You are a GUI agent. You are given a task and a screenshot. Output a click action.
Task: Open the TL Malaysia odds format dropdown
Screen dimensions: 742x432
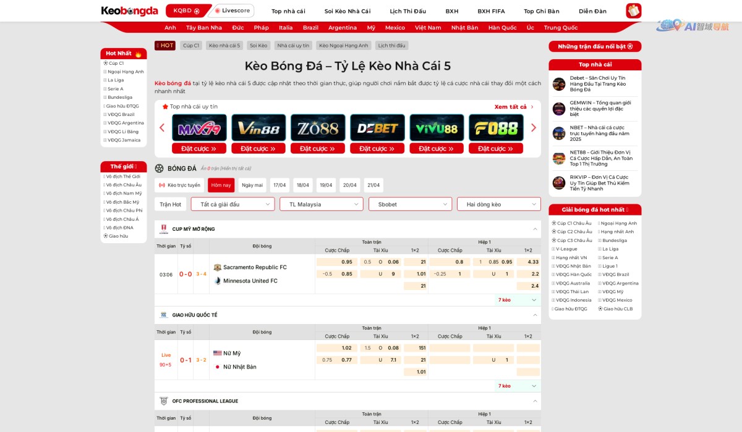coord(321,204)
